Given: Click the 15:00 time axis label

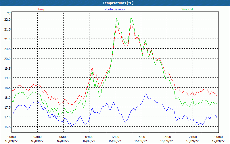Looking at the screenshot, I should (141, 137).
